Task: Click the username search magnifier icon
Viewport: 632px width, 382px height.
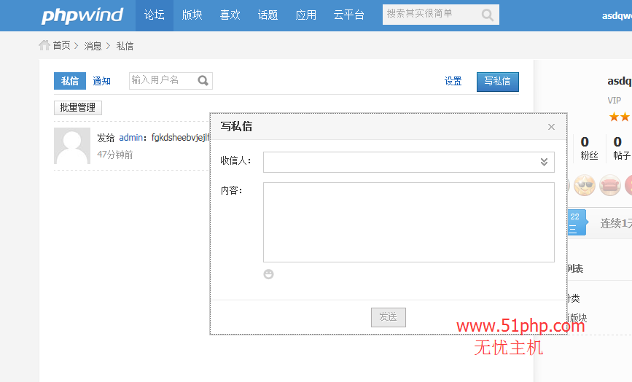Action: pos(203,81)
